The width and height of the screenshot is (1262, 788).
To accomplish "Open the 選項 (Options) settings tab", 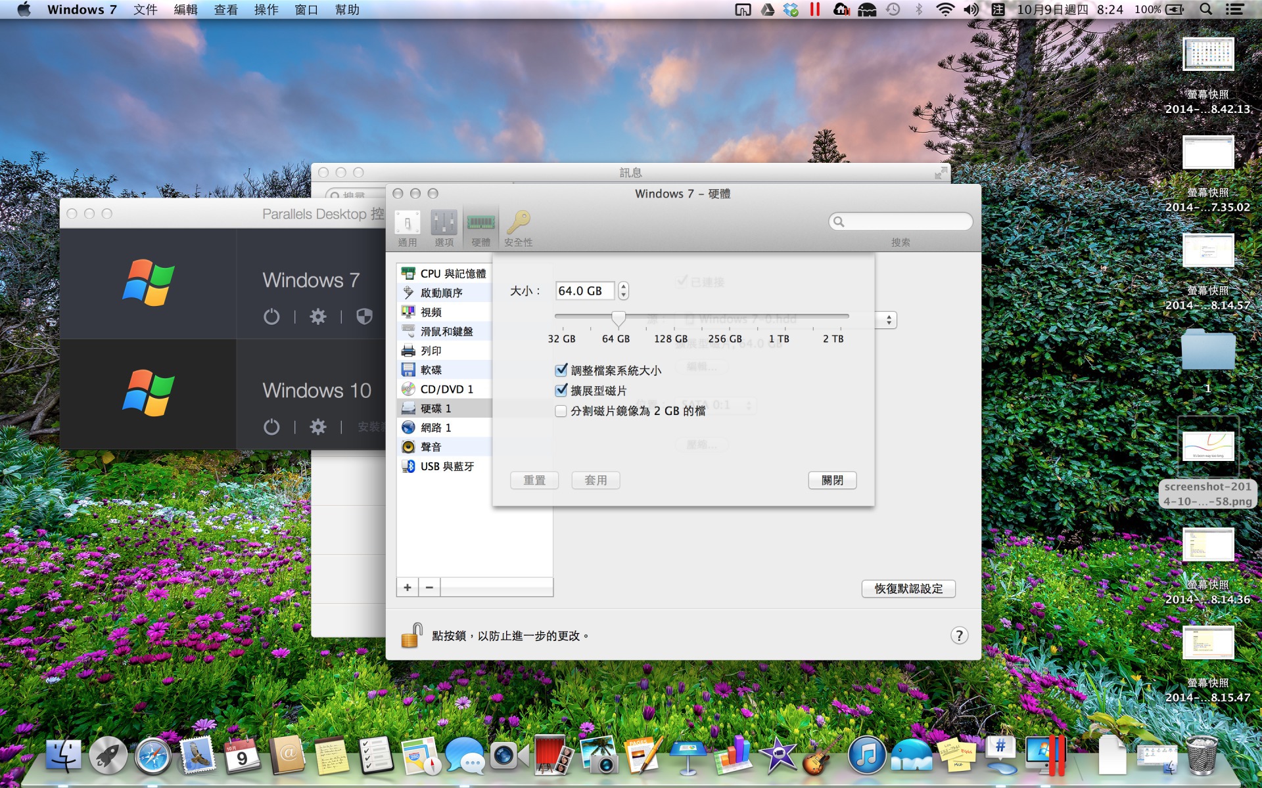I will tap(444, 228).
